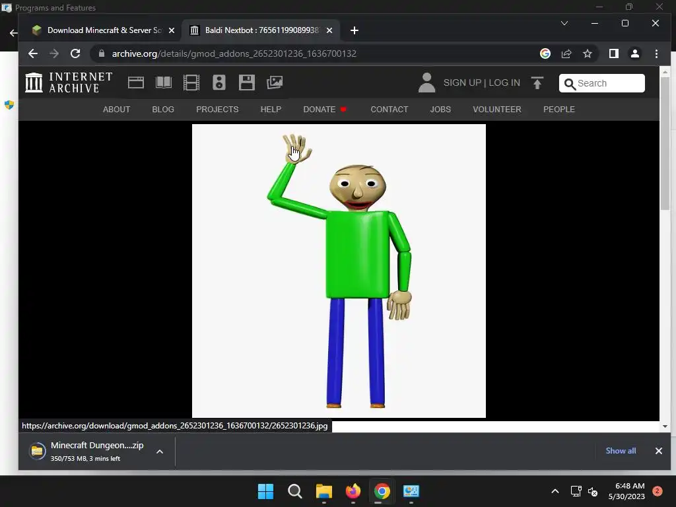676x507 pixels.
Task: Show hidden system tray icons
Action: click(555, 491)
